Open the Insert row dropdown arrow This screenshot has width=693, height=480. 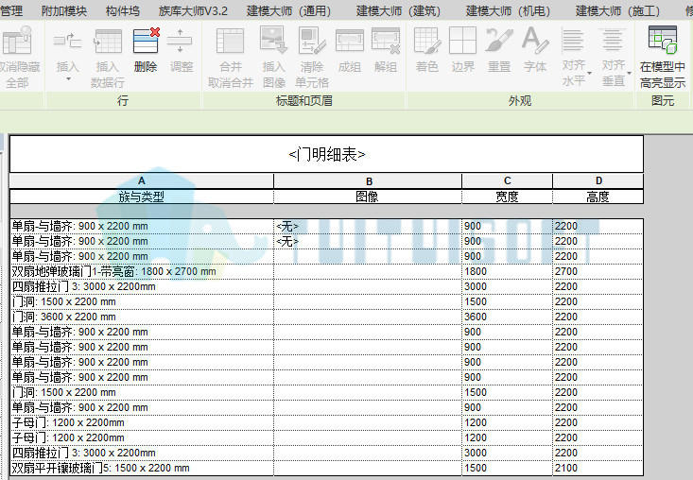tap(68, 79)
